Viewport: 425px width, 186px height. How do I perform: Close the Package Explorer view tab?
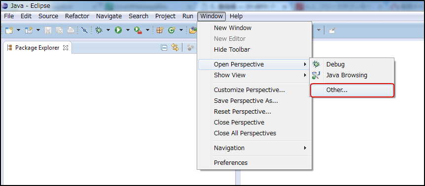pos(65,48)
